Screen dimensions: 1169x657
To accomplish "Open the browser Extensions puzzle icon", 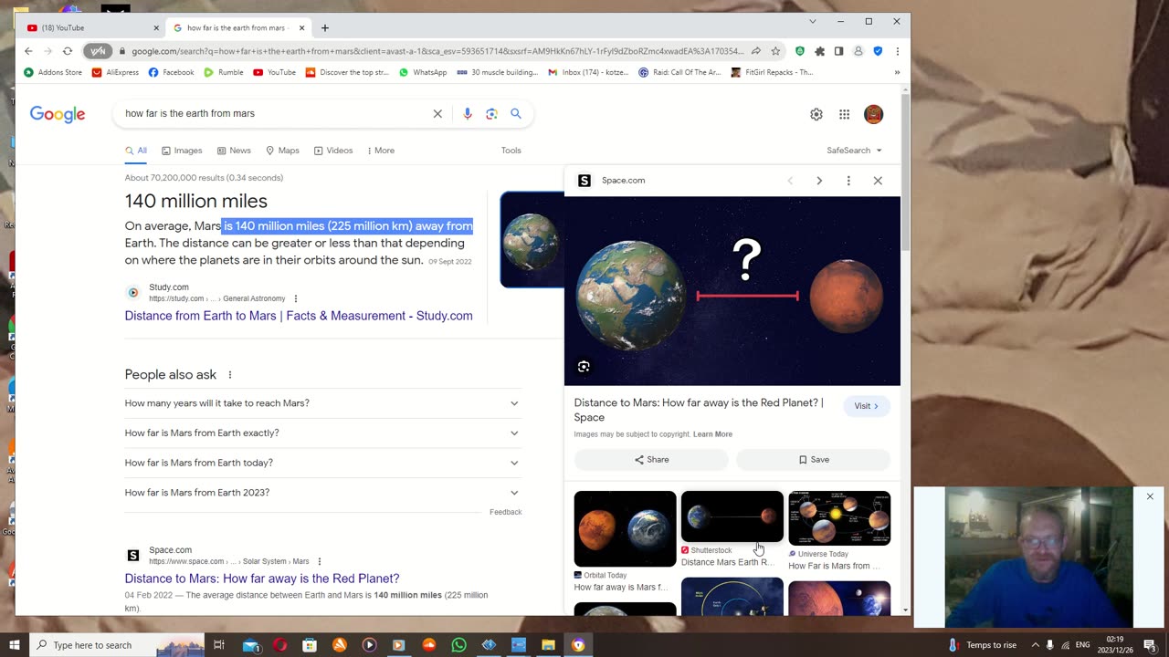I will tap(819, 51).
